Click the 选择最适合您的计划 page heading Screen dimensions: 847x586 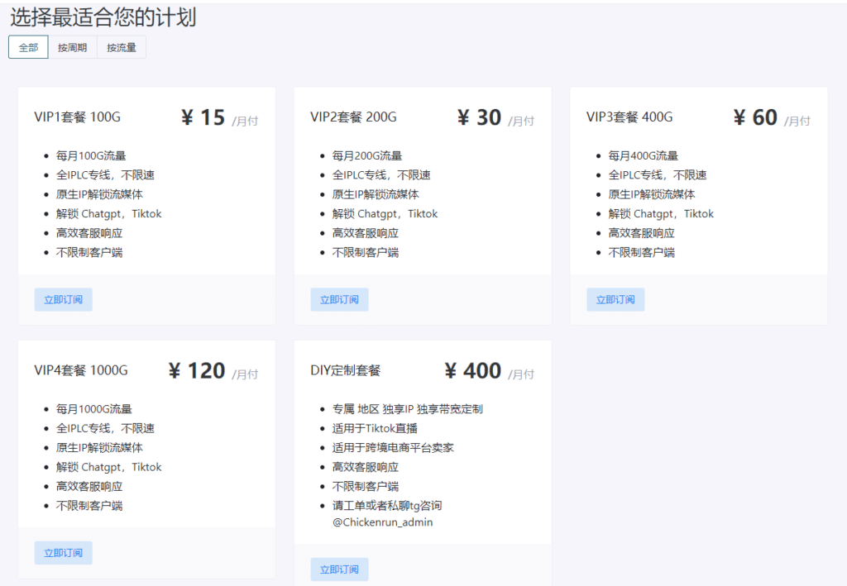pos(103,17)
